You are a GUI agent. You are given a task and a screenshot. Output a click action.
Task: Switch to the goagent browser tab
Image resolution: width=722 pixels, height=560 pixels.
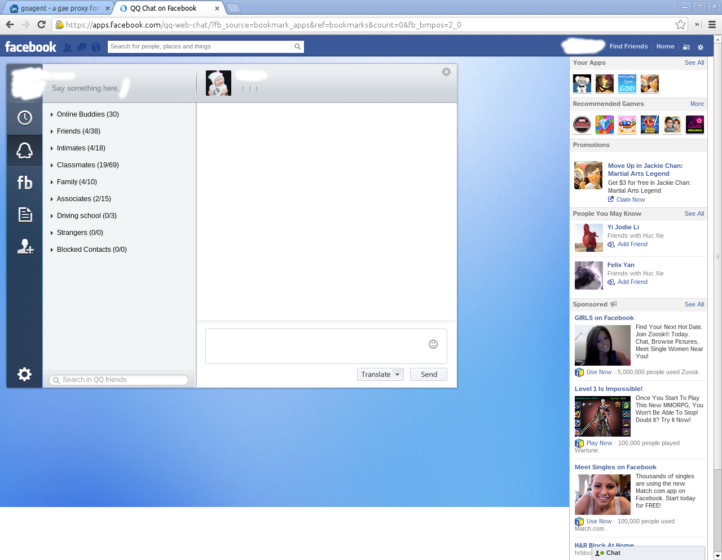pos(59,8)
